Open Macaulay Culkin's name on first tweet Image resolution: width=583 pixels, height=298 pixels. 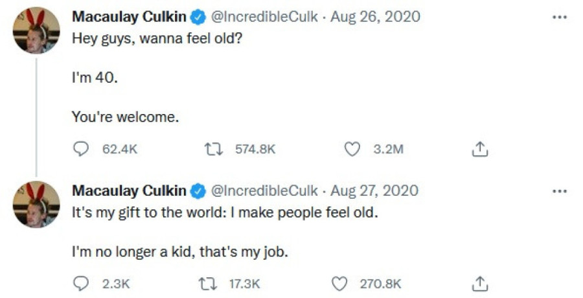[x=128, y=16]
